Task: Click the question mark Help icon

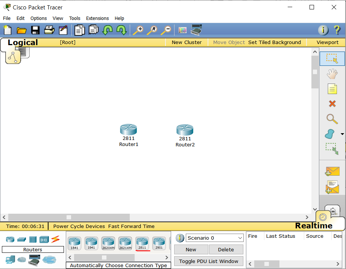Action: tap(337, 30)
